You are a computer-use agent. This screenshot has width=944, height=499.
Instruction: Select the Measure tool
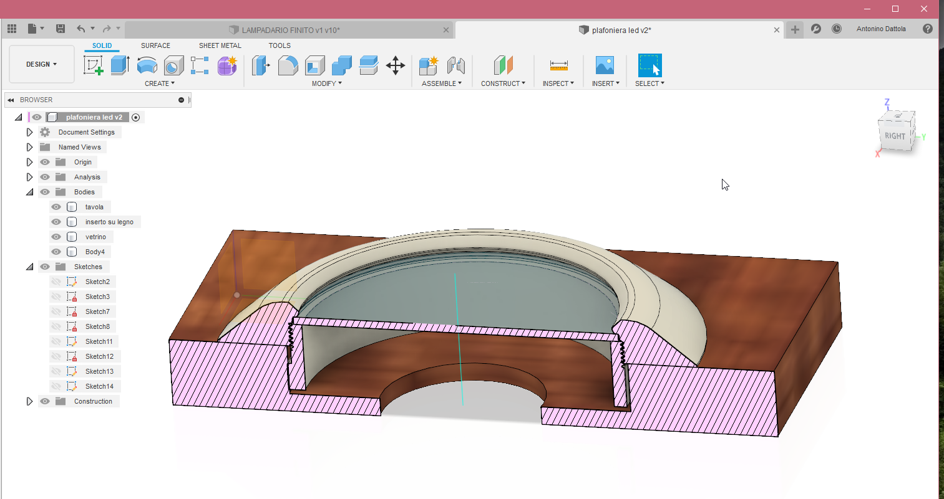click(558, 65)
